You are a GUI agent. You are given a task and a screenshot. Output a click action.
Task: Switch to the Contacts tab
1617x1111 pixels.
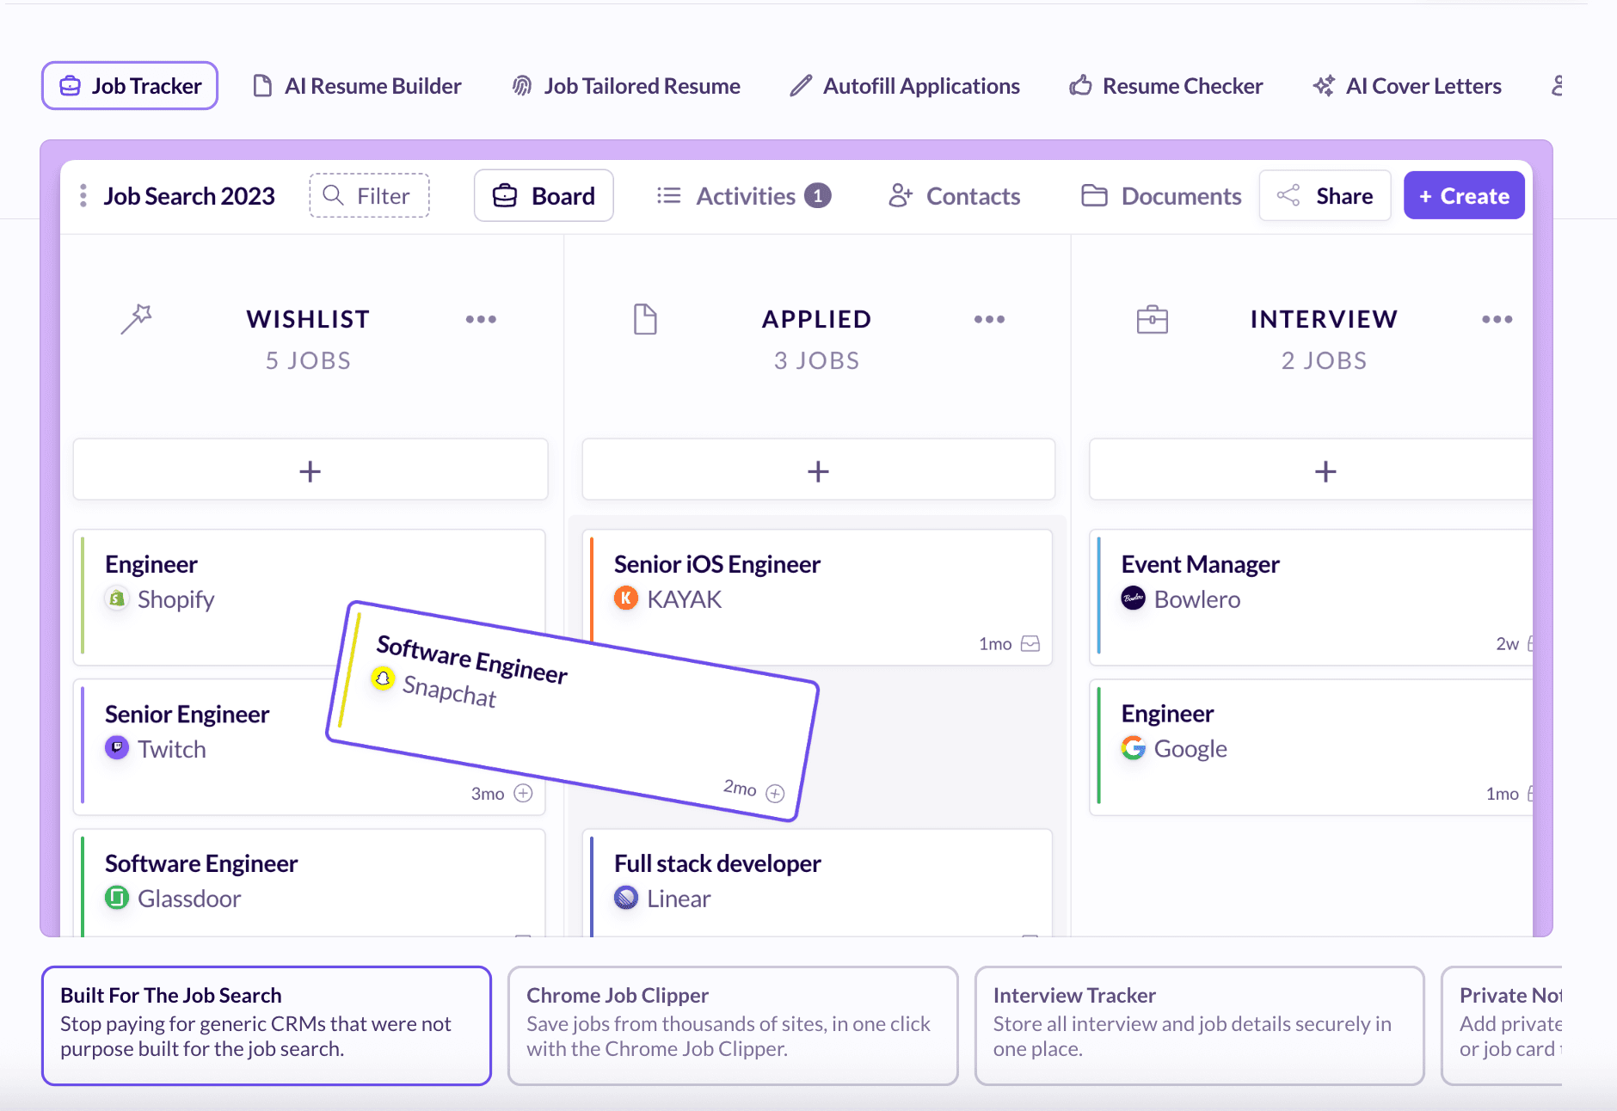(955, 196)
